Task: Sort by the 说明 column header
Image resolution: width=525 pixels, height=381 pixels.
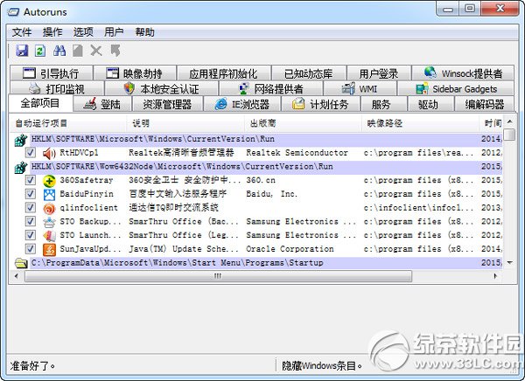Action: 185,123
